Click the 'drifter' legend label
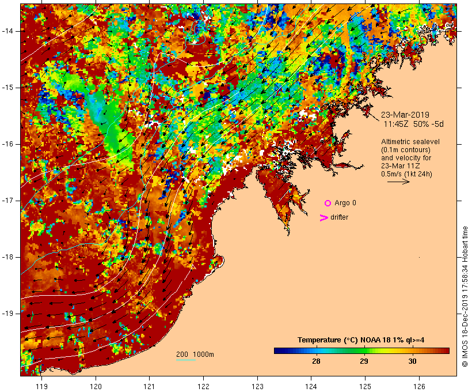472x392 pixels. tap(339, 217)
